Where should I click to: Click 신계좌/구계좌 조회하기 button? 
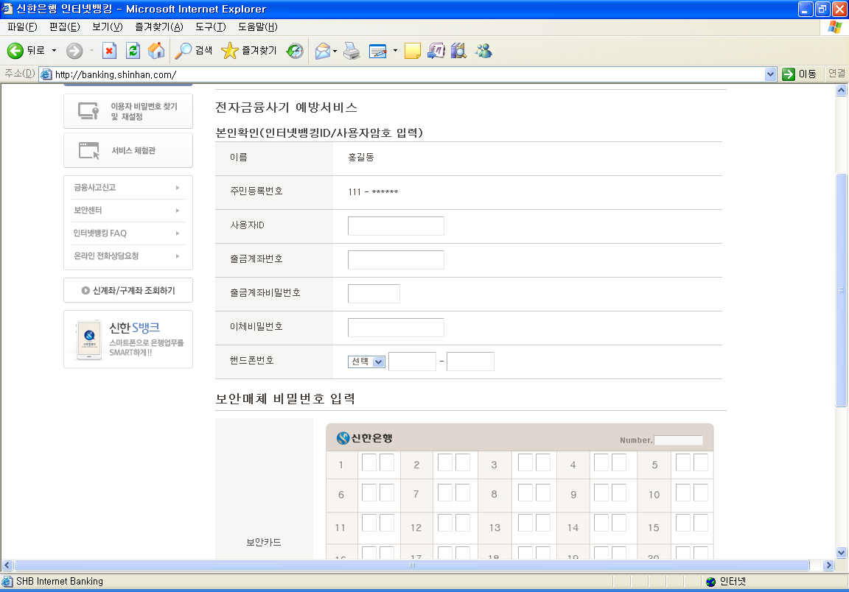pyautogui.click(x=128, y=291)
